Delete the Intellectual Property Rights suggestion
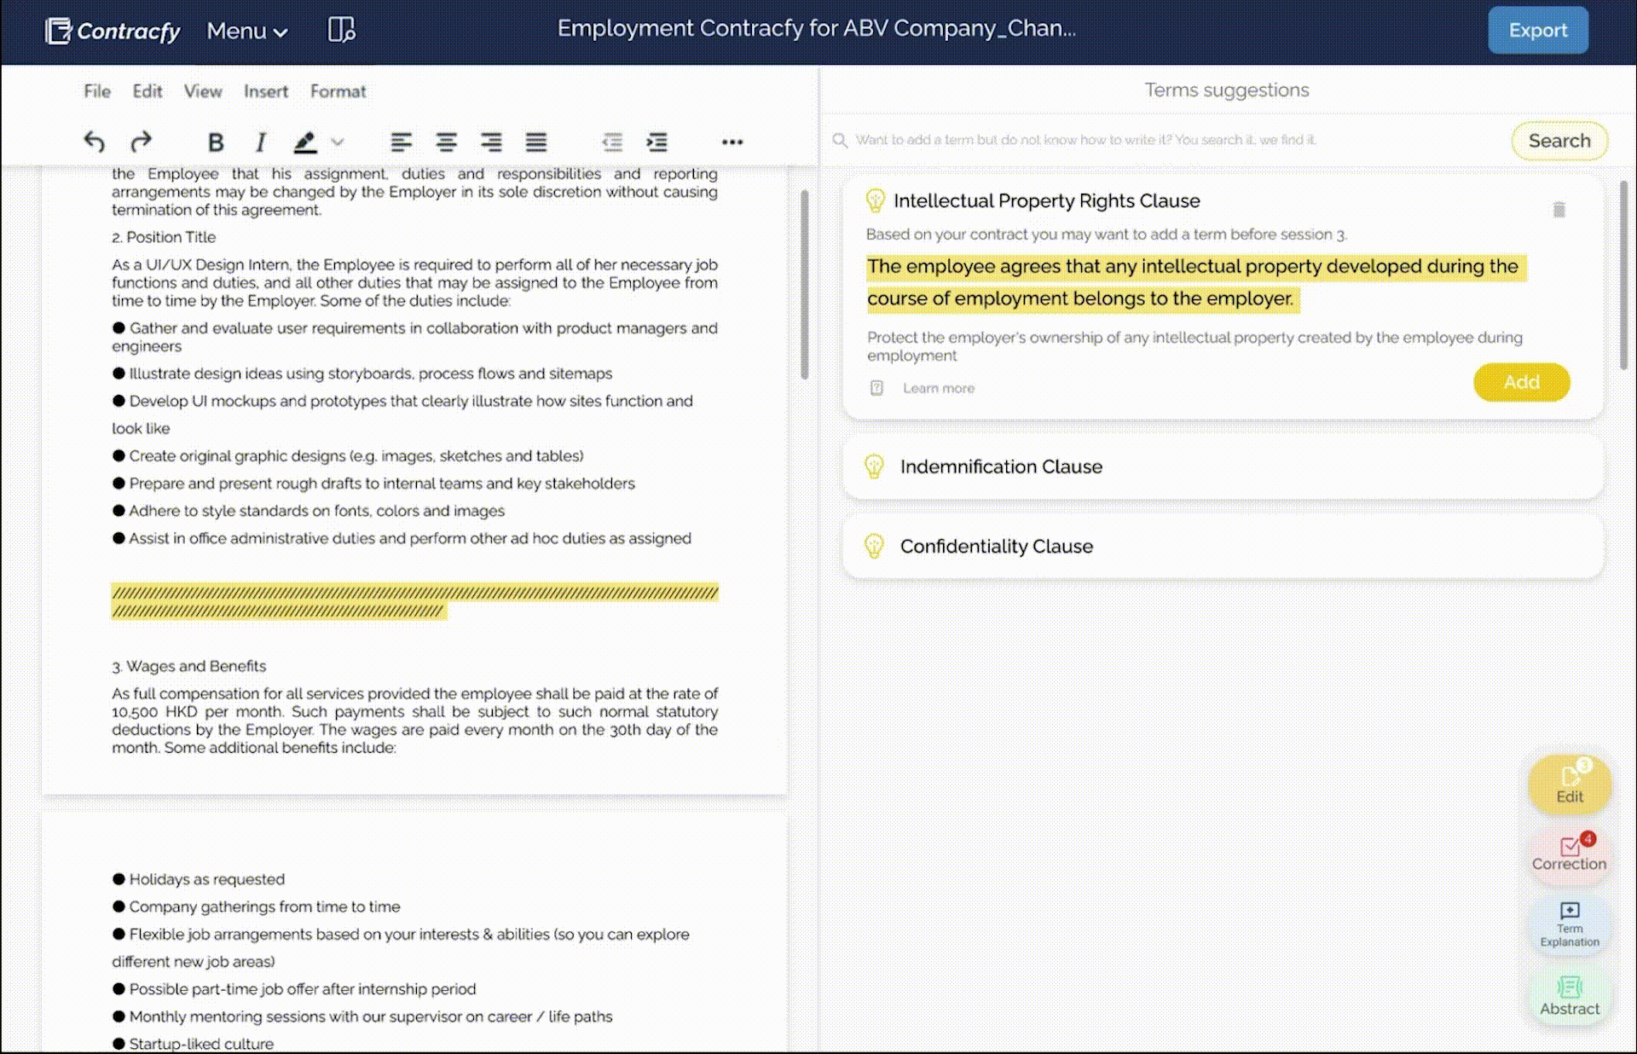This screenshot has width=1637, height=1054. (x=1559, y=209)
